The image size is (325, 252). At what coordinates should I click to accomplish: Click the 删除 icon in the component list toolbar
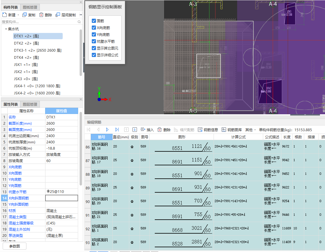coord(41,15)
